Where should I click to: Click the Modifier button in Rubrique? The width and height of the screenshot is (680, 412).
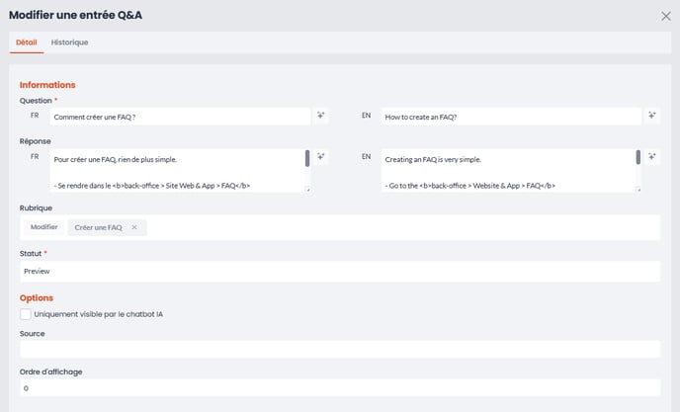coord(43,227)
